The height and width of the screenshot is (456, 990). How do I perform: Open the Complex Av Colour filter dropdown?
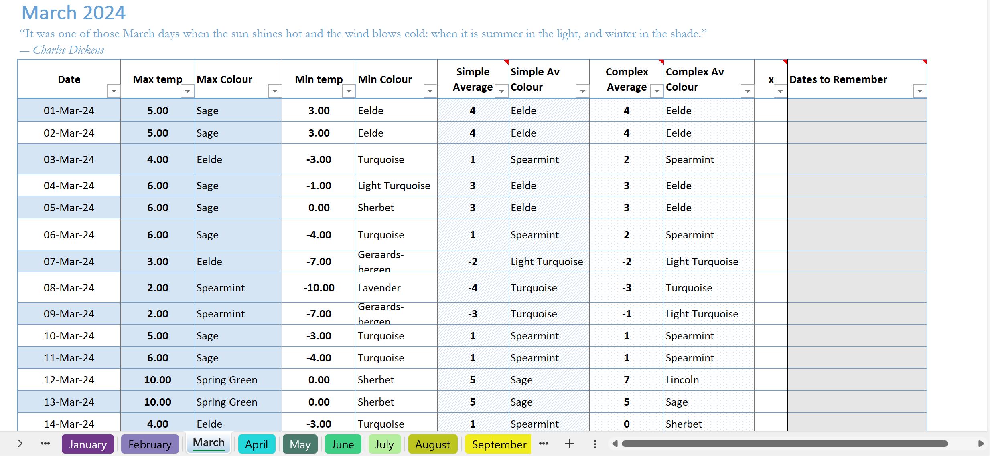tap(747, 91)
